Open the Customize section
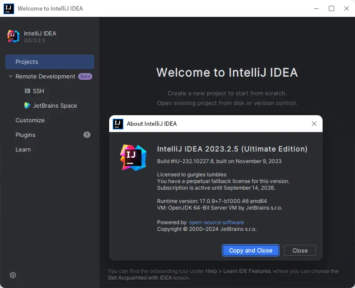 tap(30, 120)
